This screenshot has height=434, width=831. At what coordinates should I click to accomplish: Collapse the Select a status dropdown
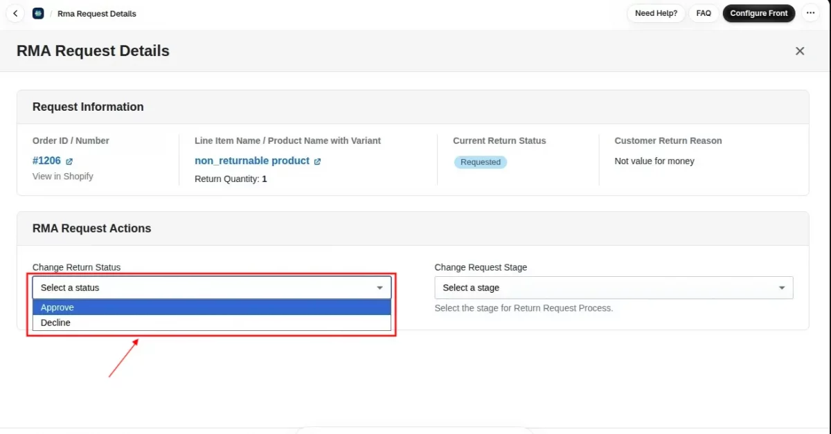[x=212, y=287]
